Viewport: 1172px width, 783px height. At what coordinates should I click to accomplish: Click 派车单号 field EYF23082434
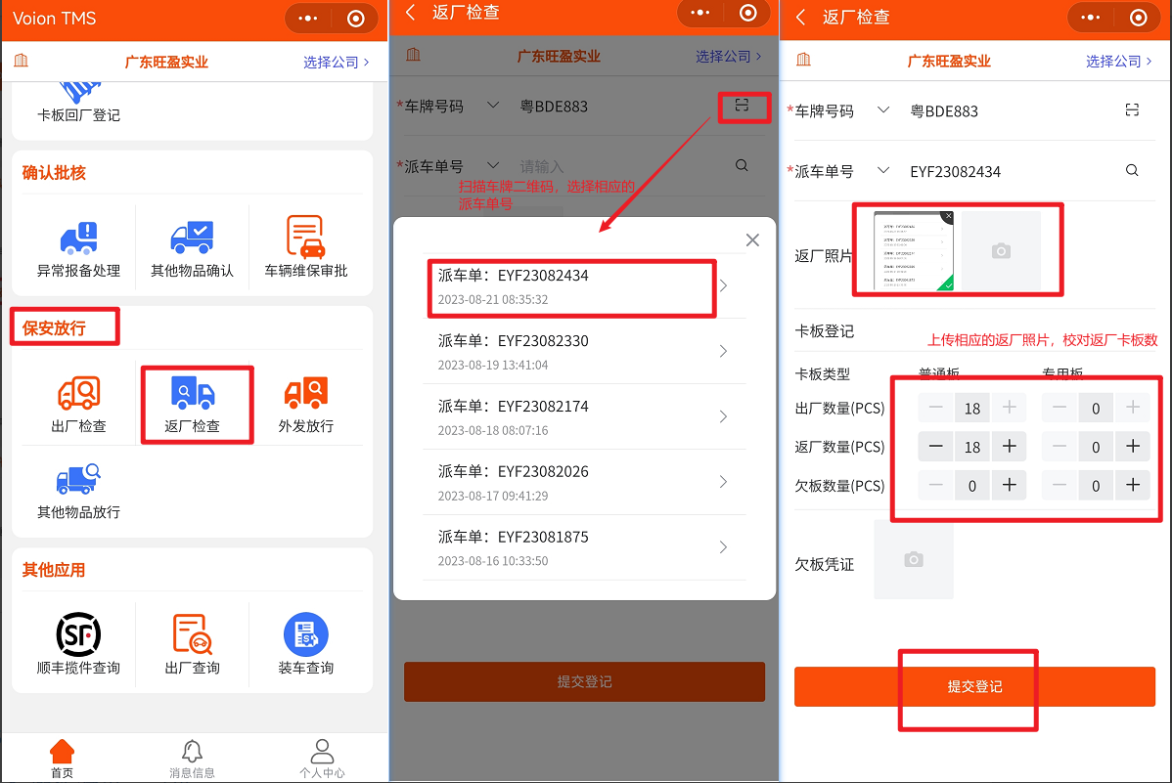[x=955, y=172]
